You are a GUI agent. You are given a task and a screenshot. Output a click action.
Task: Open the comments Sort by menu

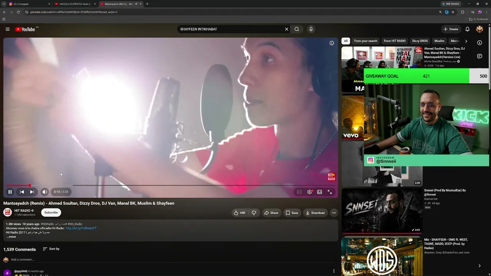(x=51, y=249)
